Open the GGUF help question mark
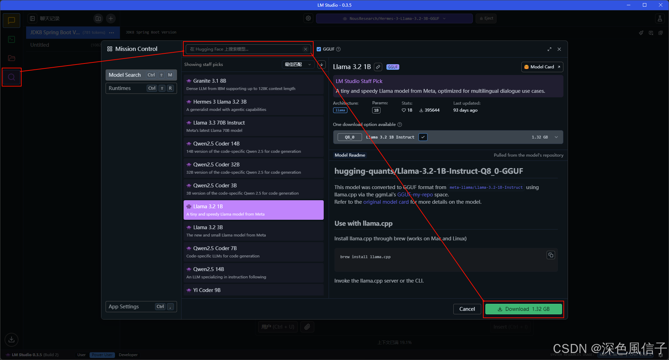Image resolution: width=669 pixels, height=360 pixels. pyautogui.click(x=338, y=49)
